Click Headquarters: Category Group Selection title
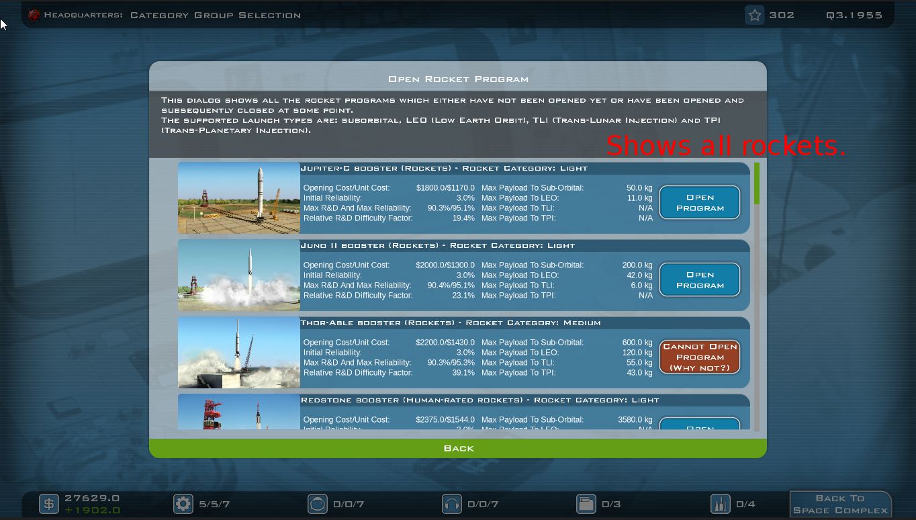The width and height of the screenshot is (916, 520). (x=173, y=15)
